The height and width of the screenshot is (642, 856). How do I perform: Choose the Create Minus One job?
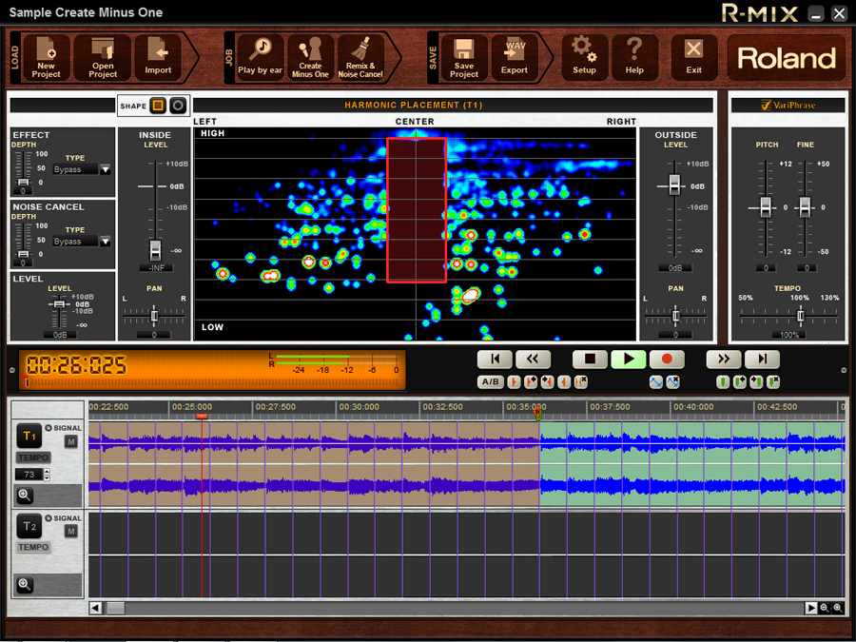pos(310,58)
